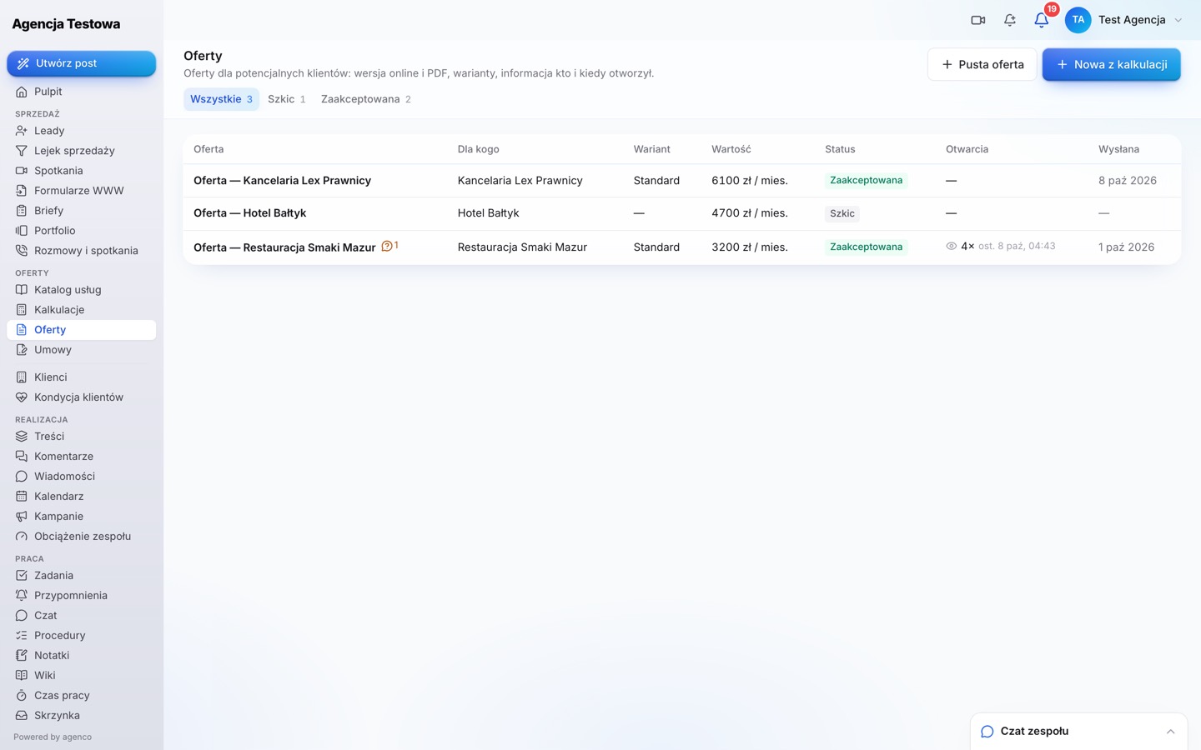The image size is (1201, 750).
Task: Click the eye views icon in Otwarcia column
Action: tap(951, 247)
